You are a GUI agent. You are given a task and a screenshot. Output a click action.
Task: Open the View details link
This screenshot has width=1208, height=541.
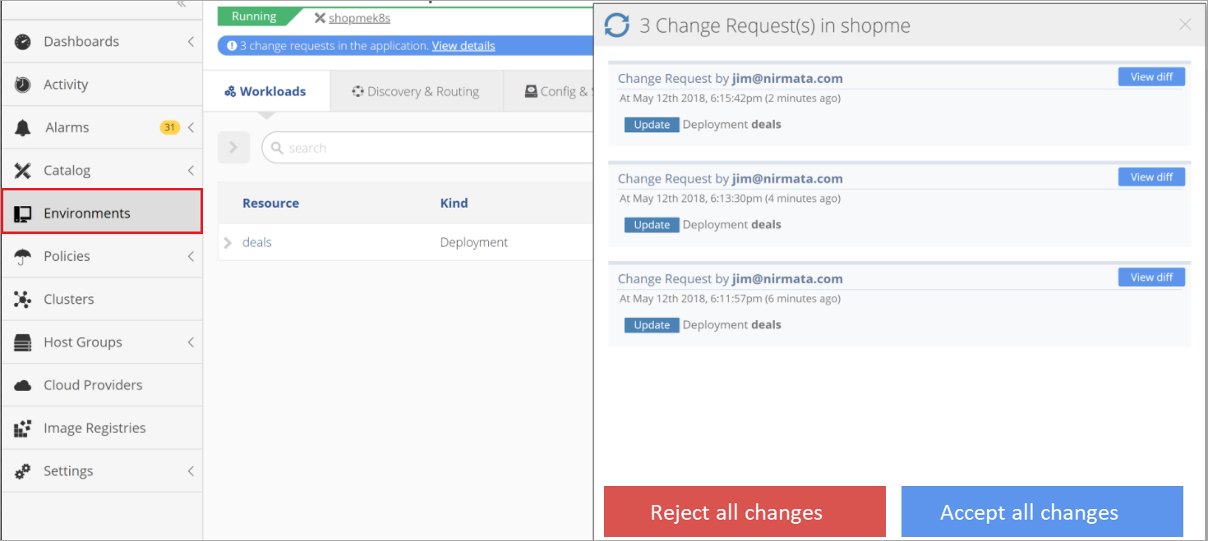click(x=463, y=46)
